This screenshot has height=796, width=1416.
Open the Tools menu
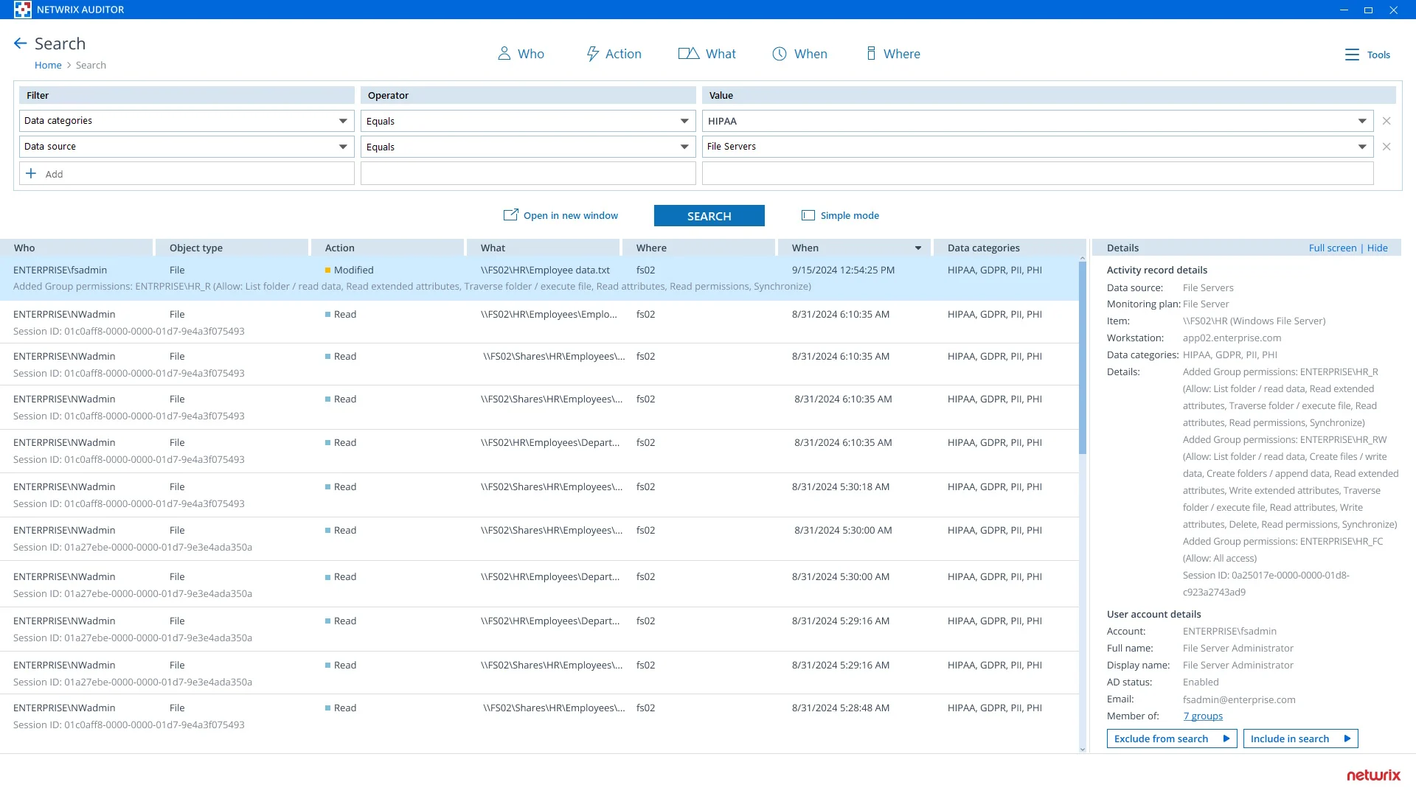[1367, 55]
